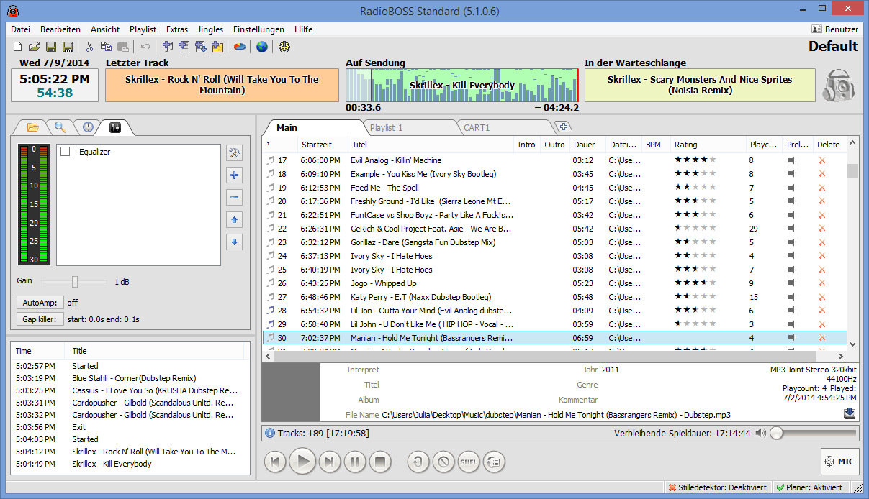Click the cut scissors toolbar icon
This screenshot has width=869, height=499.
[x=89, y=46]
